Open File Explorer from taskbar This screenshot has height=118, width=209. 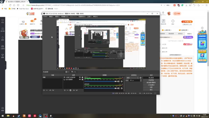pos(8,116)
